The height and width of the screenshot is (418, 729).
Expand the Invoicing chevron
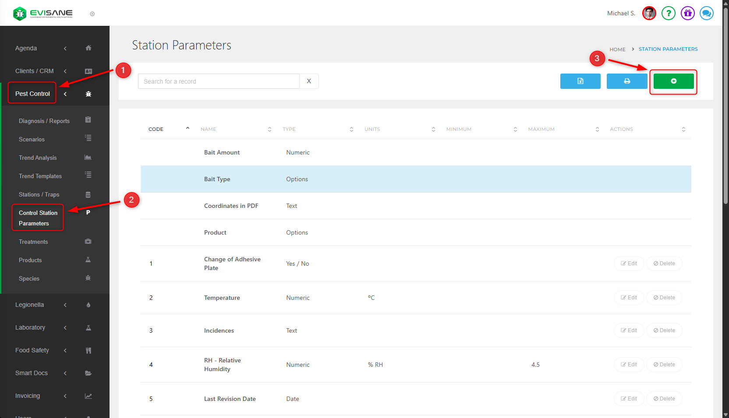click(x=65, y=396)
